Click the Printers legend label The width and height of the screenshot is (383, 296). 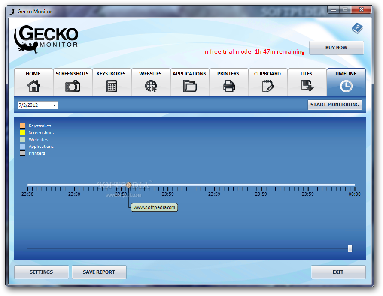tap(37, 153)
